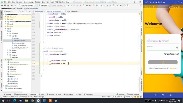This screenshot has height=103, width=183.
Task: Open the Event Log button
Action: [x=120, y=94]
